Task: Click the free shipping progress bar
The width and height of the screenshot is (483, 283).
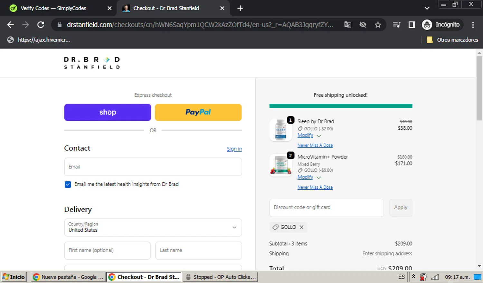Action: coord(341,106)
